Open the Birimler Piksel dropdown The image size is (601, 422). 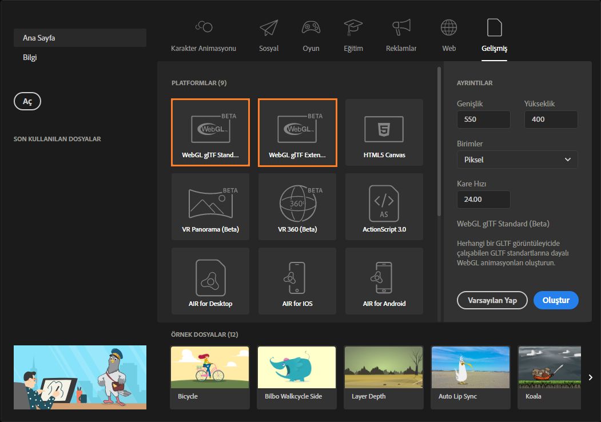pos(517,160)
